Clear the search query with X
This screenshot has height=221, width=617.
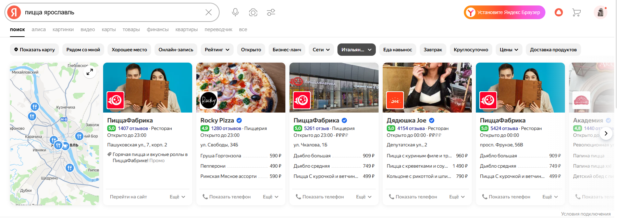point(208,12)
